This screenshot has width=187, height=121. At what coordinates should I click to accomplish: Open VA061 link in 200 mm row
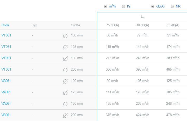pyautogui.click(x=6, y=115)
